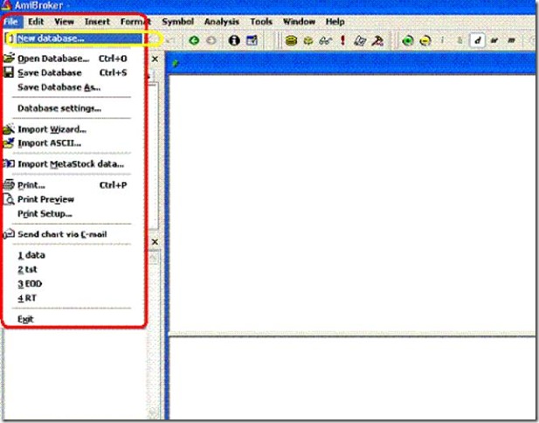This screenshot has height=423, width=539.
Task: Click the yellow zoom-out icon
Action: (425, 40)
